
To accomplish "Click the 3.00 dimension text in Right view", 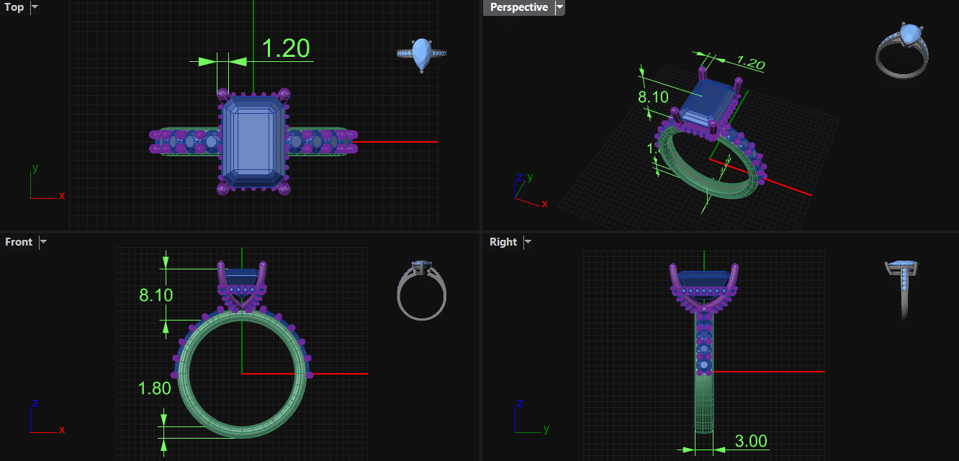I will click(x=750, y=441).
